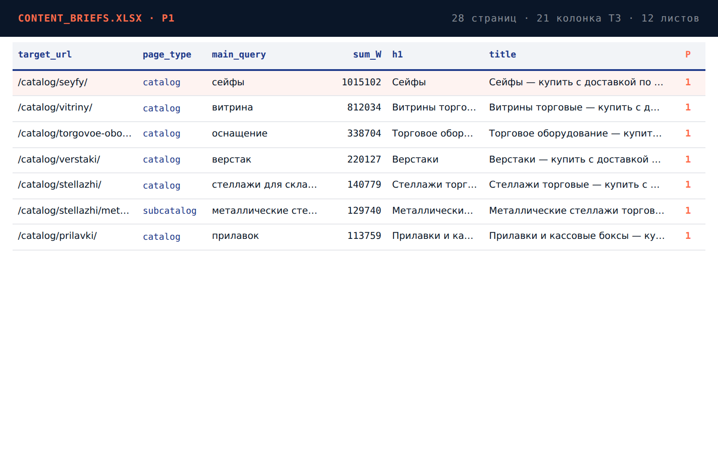Click title Сейфы — купить с доставкой
This screenshot has height=449, width=718.
pos(576,82)
